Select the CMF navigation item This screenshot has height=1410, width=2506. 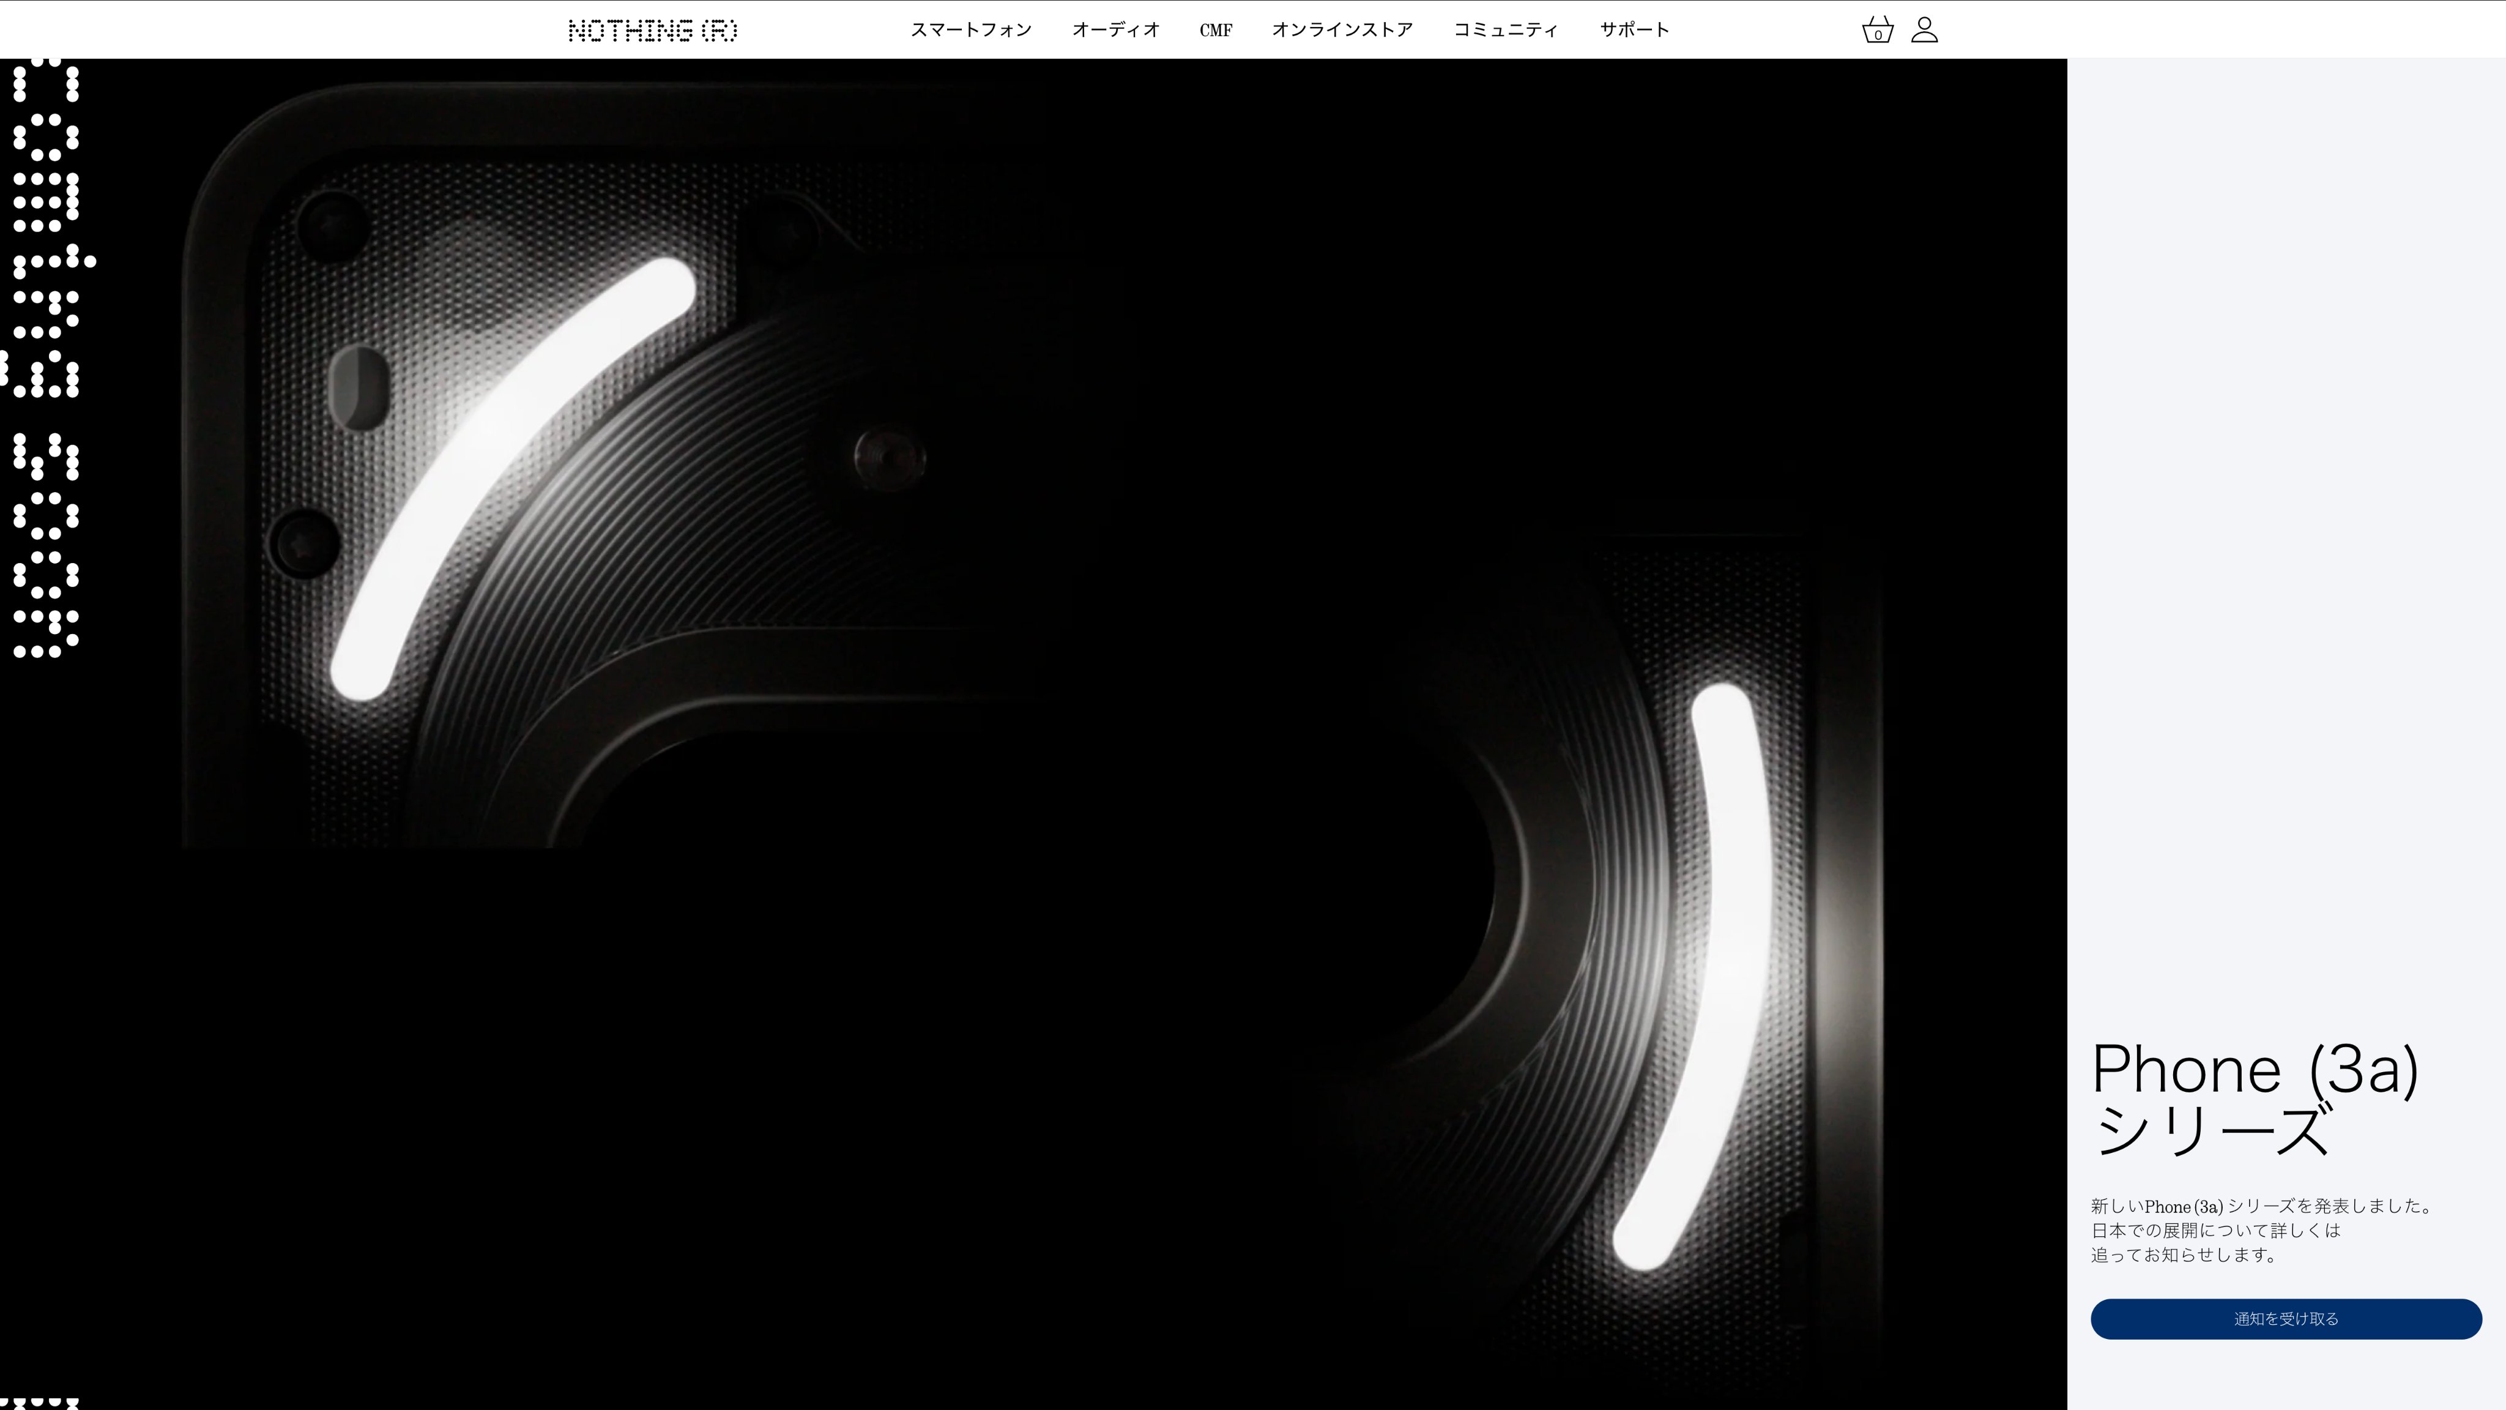tap(1215, 30)
